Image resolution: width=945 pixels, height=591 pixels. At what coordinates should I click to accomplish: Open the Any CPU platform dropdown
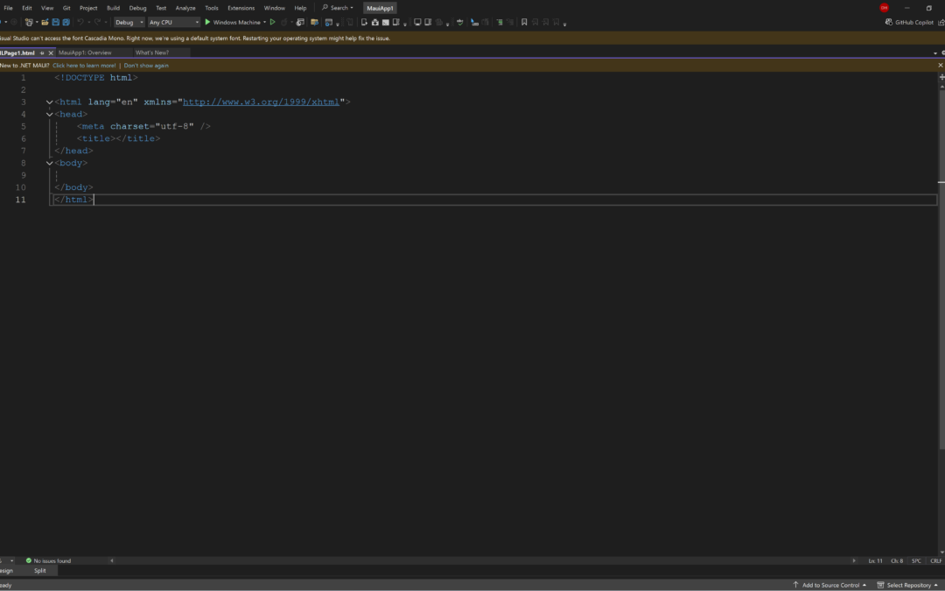tap(173, 22)
